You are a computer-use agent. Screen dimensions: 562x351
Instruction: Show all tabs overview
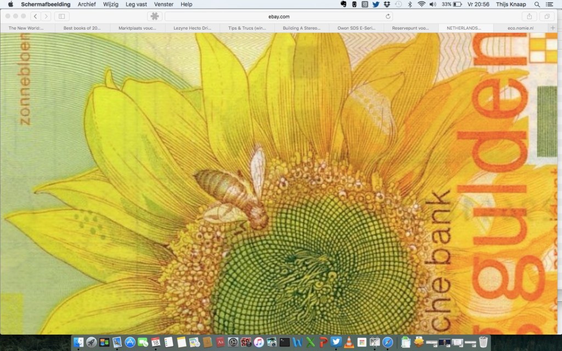[547, 16]
